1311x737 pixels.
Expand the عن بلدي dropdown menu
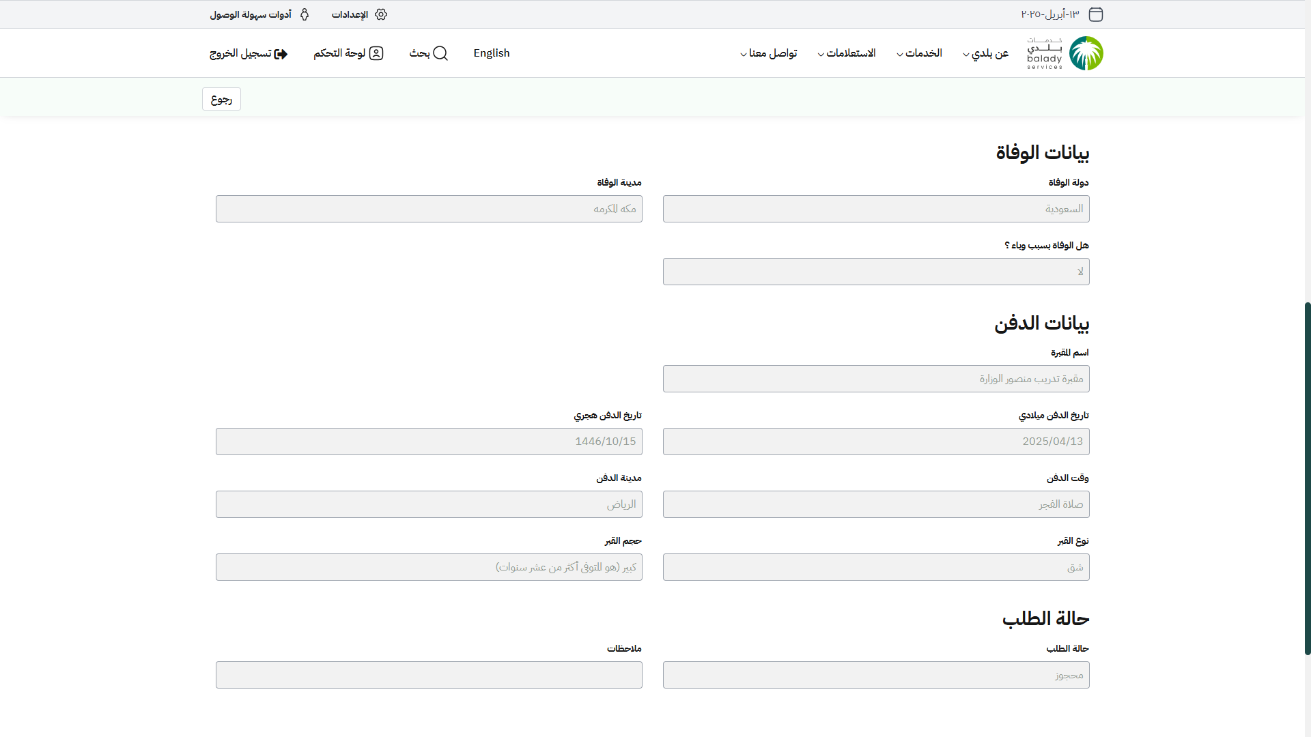985,53
